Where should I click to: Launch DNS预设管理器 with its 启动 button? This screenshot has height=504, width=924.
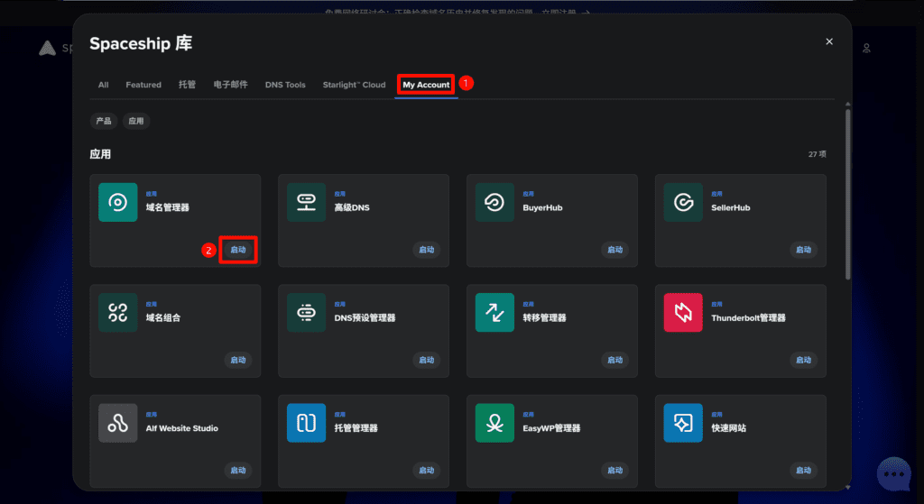click(427, 360)
